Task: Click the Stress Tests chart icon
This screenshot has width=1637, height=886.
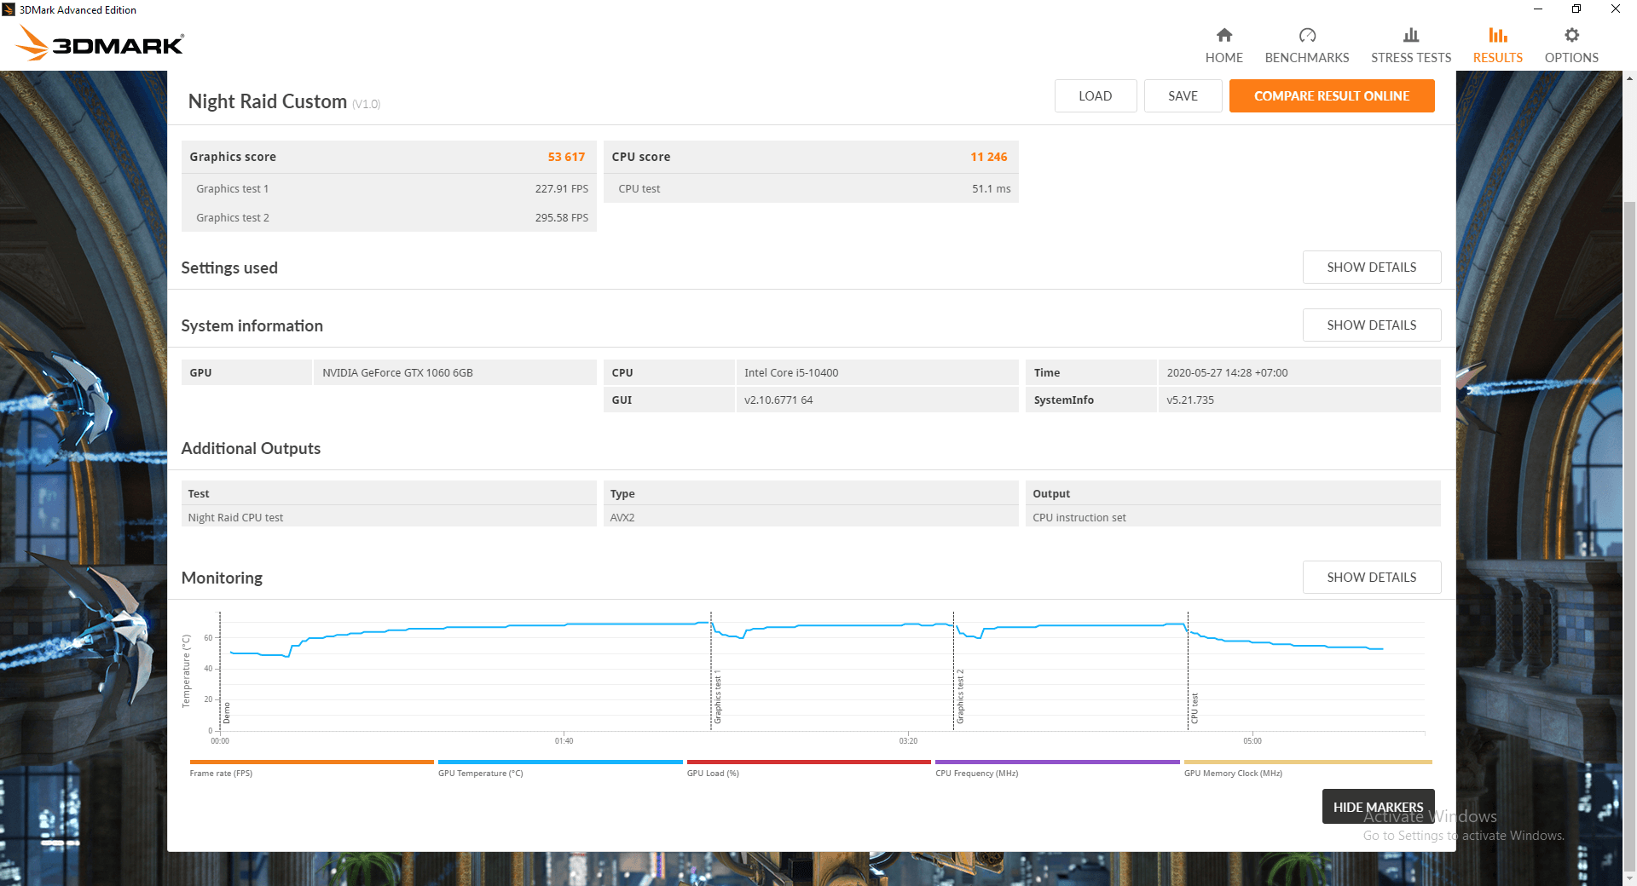Action: (x=1411, y=35)
